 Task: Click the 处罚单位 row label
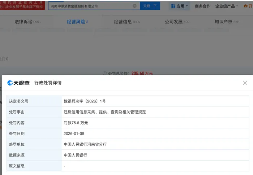(x=17, y=144)
